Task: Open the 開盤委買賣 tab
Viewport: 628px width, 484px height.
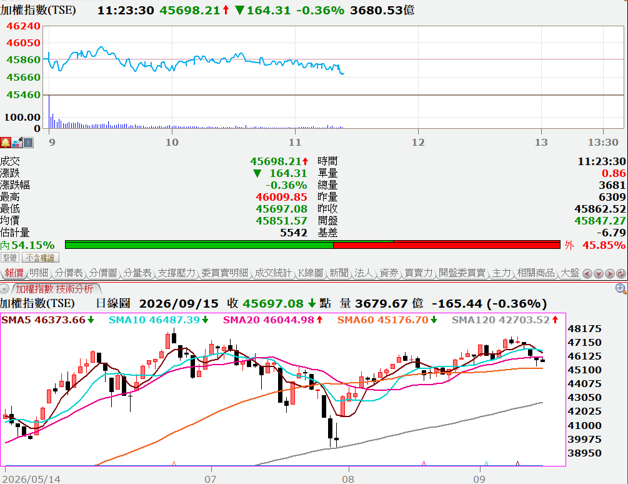Action: 462,273
